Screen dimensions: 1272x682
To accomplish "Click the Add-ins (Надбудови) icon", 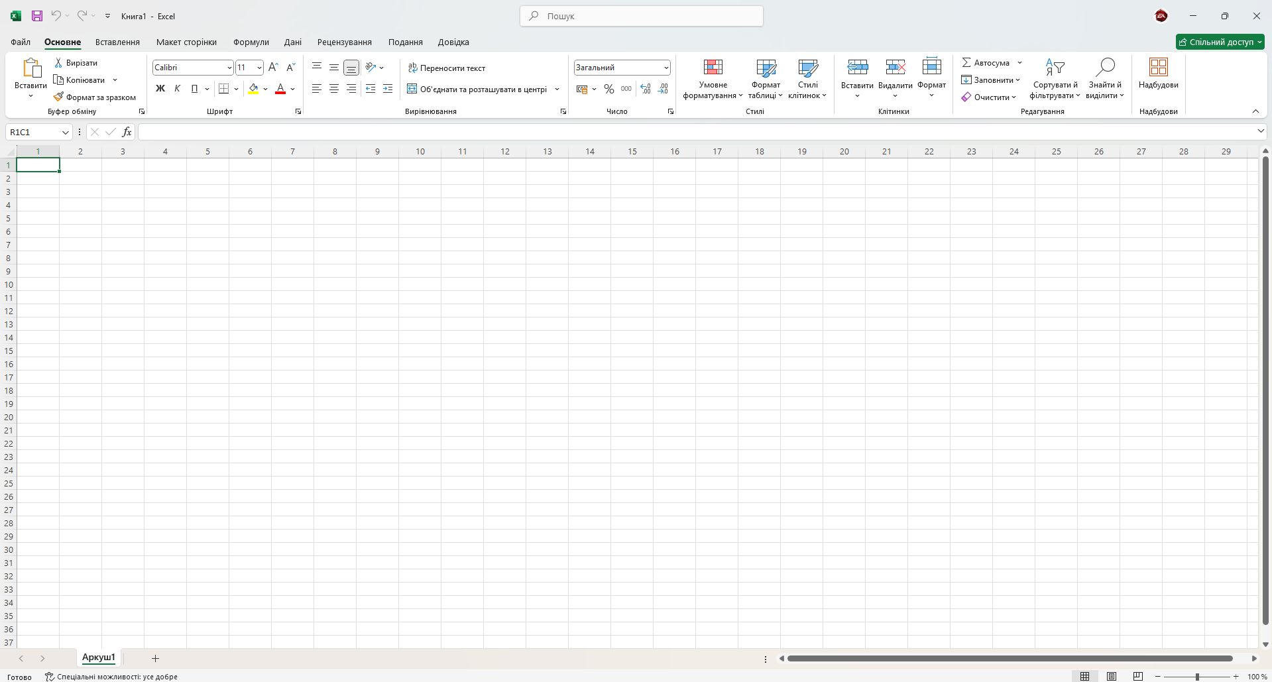I will [x=1158, y=73].
